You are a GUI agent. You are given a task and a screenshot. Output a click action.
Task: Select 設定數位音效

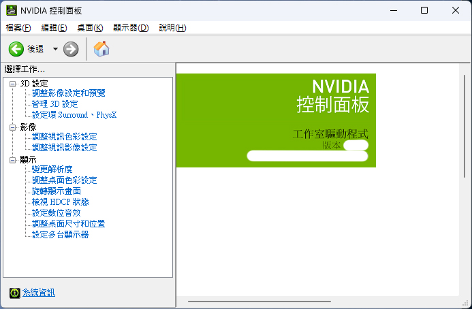tap(57, 213)
